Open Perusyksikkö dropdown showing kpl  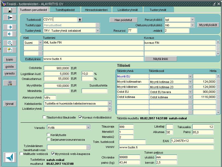192,20
